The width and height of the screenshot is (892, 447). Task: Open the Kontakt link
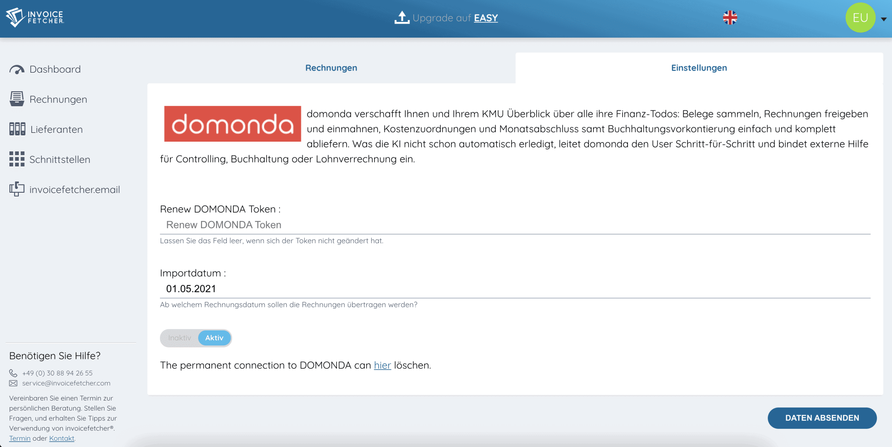click(x=62, y=438)
